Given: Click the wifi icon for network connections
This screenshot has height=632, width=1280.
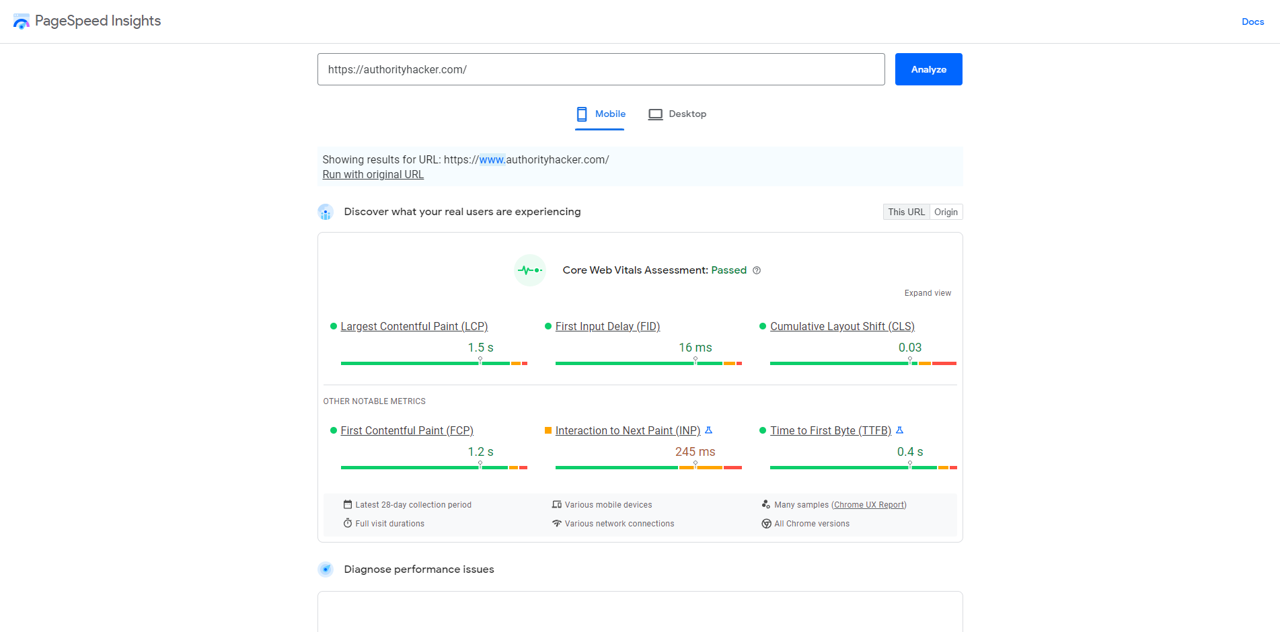Looking at the screenshot, I should (x=557, y=523).
